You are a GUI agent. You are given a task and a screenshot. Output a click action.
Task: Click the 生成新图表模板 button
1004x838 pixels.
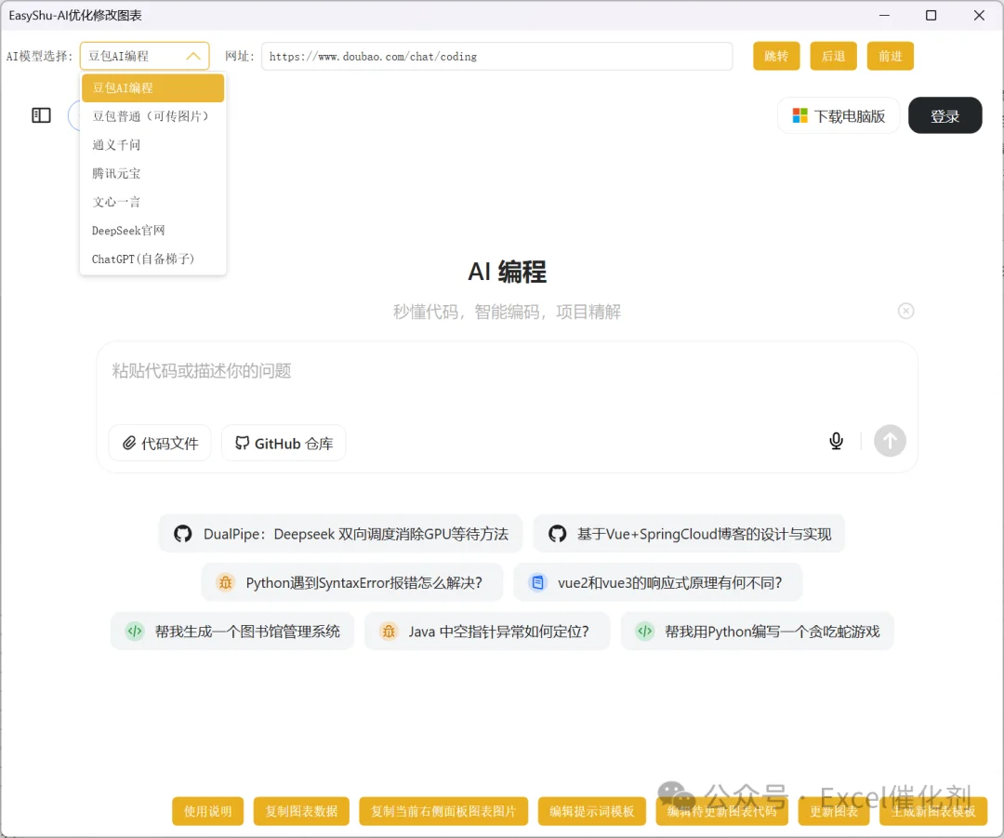tap(933, 811)
